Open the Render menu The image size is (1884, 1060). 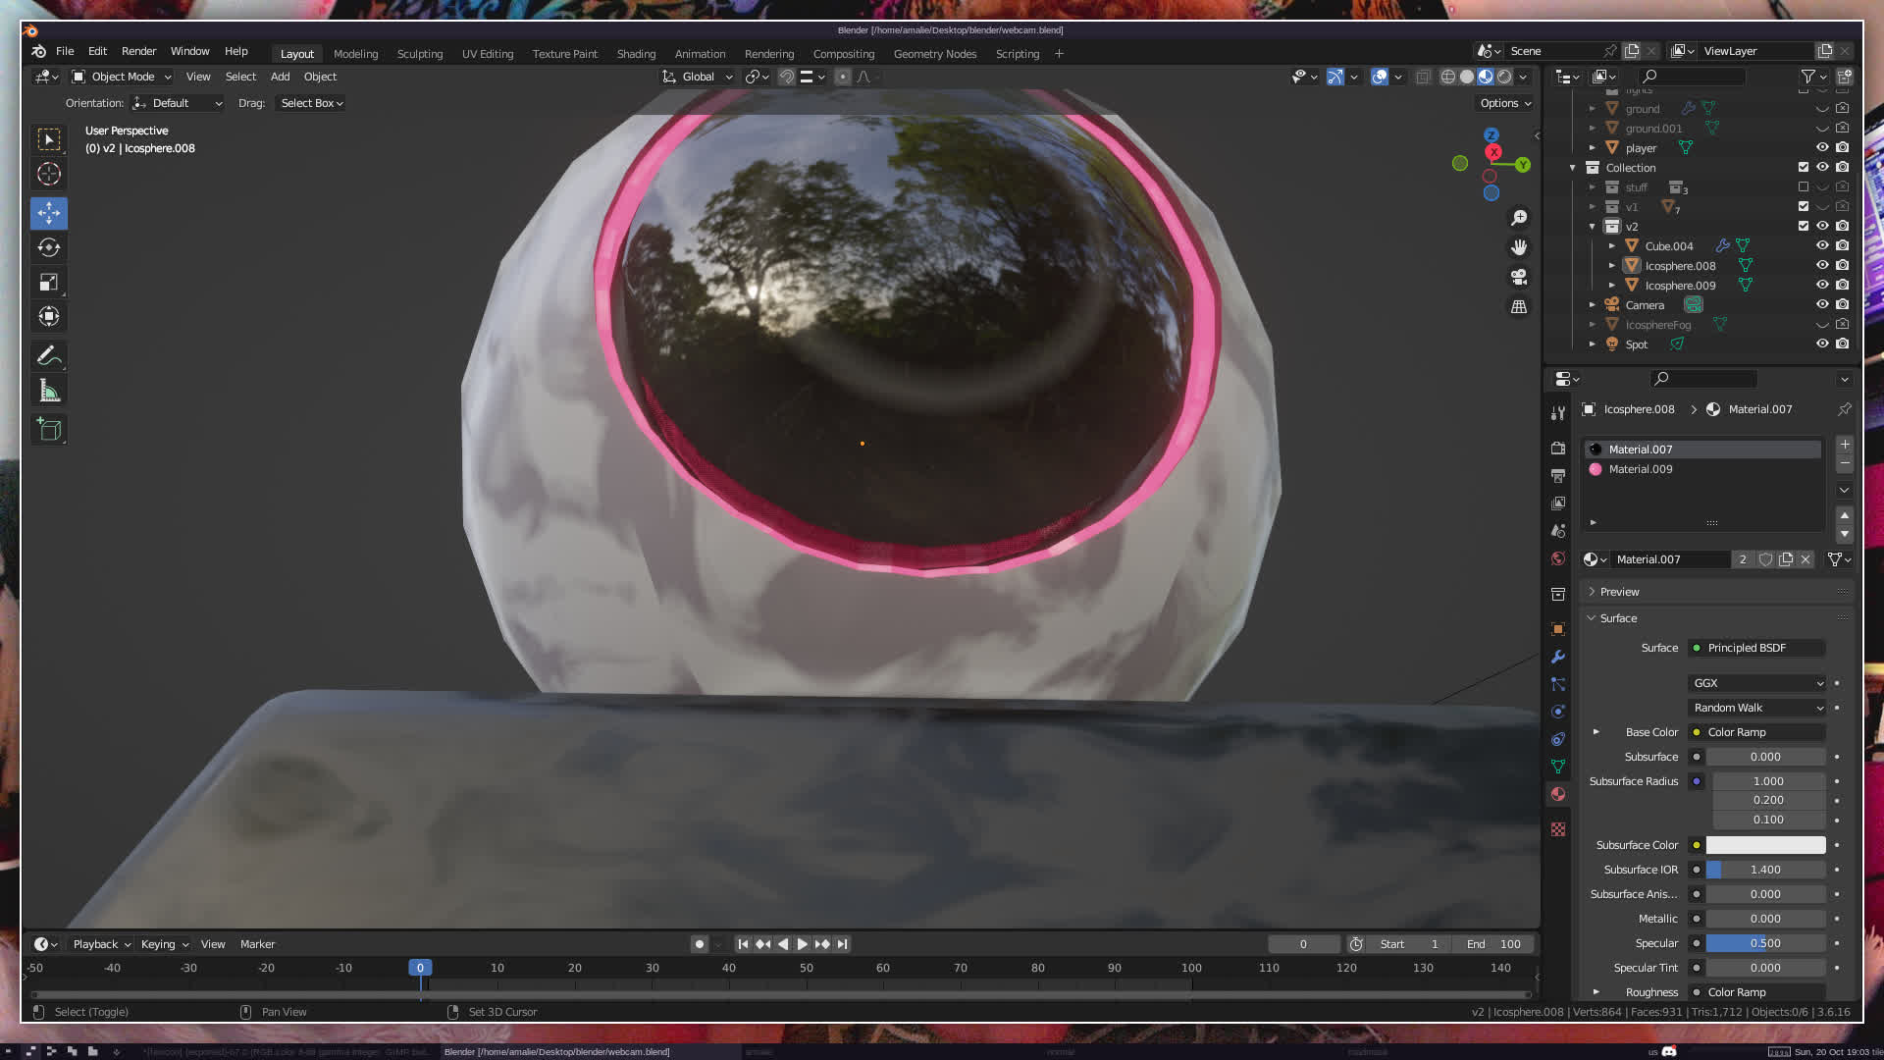click(138, 51)
